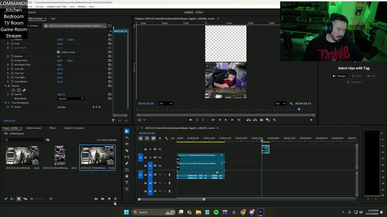Switch to the Effects tab

click(x=53, y=128)
